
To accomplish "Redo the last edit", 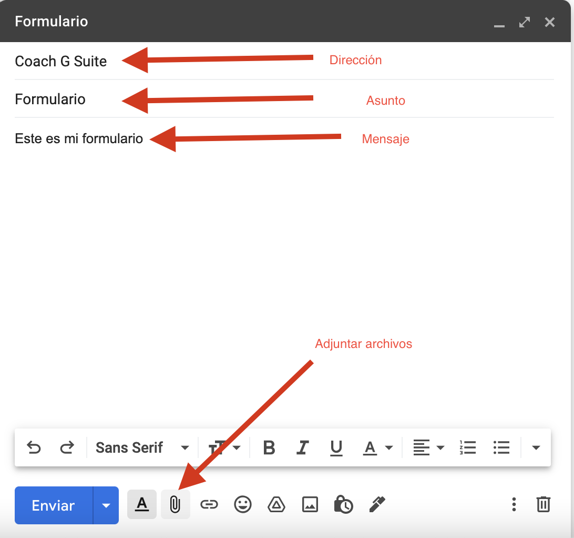I will (x=67, y=447).
